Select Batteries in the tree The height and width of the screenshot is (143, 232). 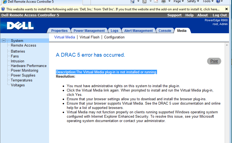18,51
